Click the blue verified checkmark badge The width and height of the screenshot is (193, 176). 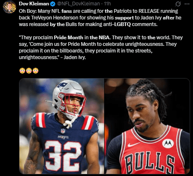pos(52,4)
